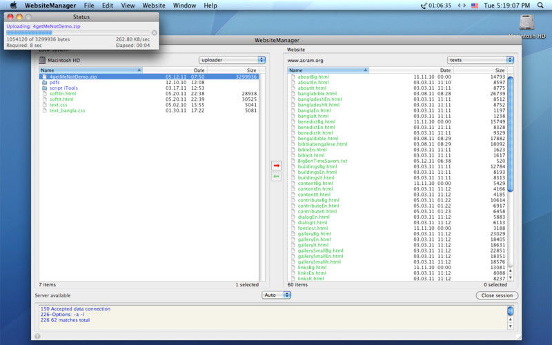Open the Window menu

[184, 6]
